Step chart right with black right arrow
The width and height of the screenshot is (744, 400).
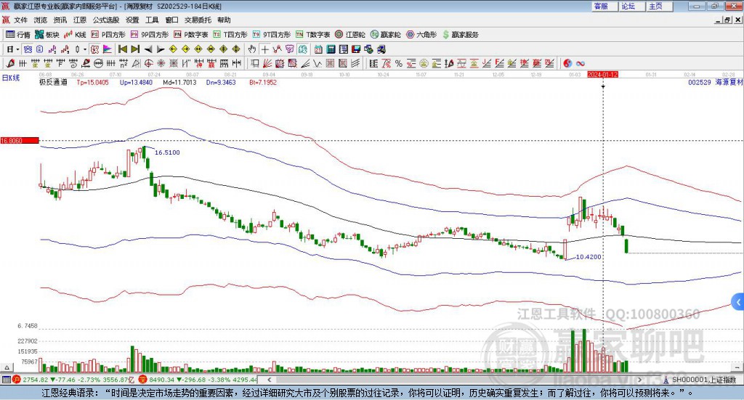coord(161,49)
